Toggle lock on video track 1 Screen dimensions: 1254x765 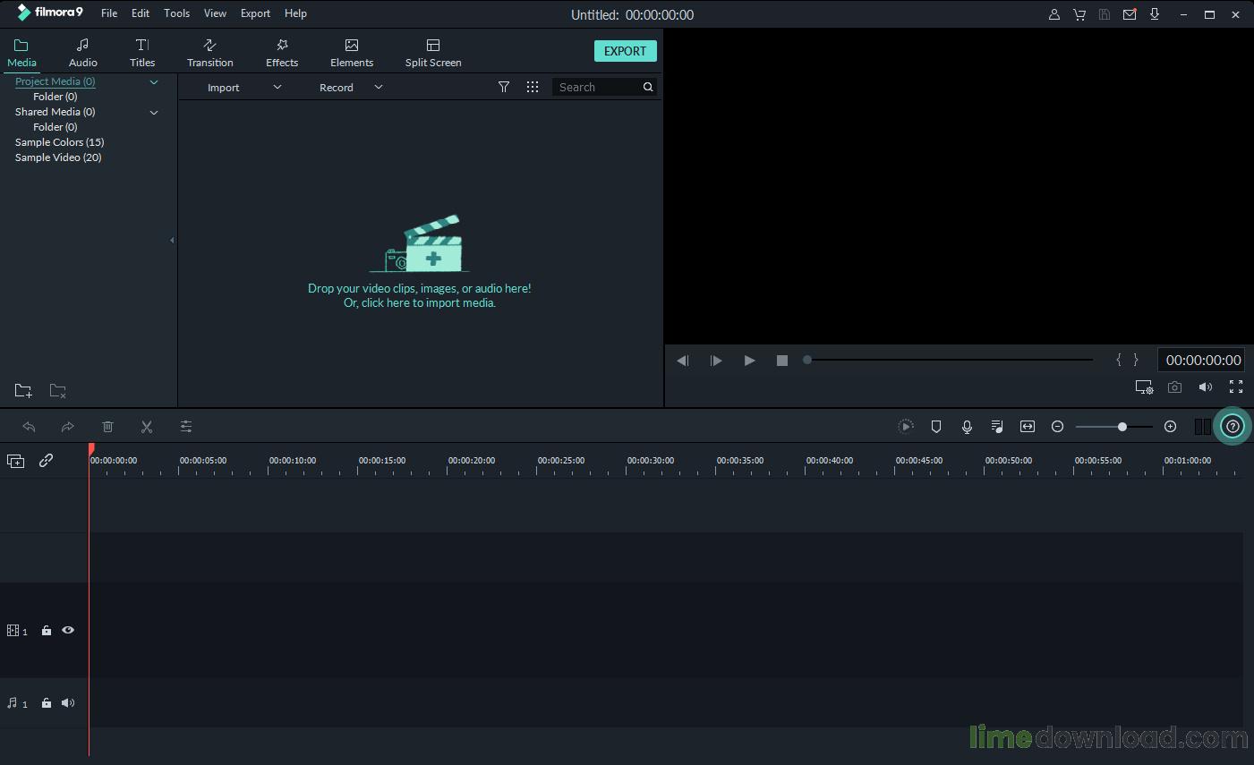47,631
